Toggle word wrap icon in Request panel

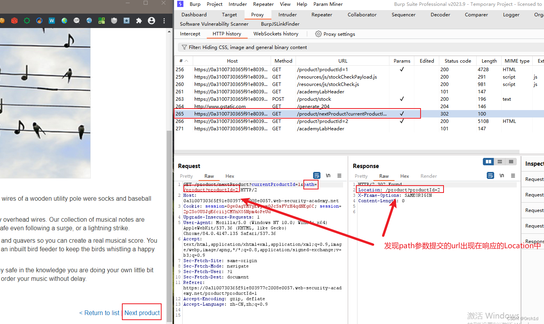(x=317, y=176)
